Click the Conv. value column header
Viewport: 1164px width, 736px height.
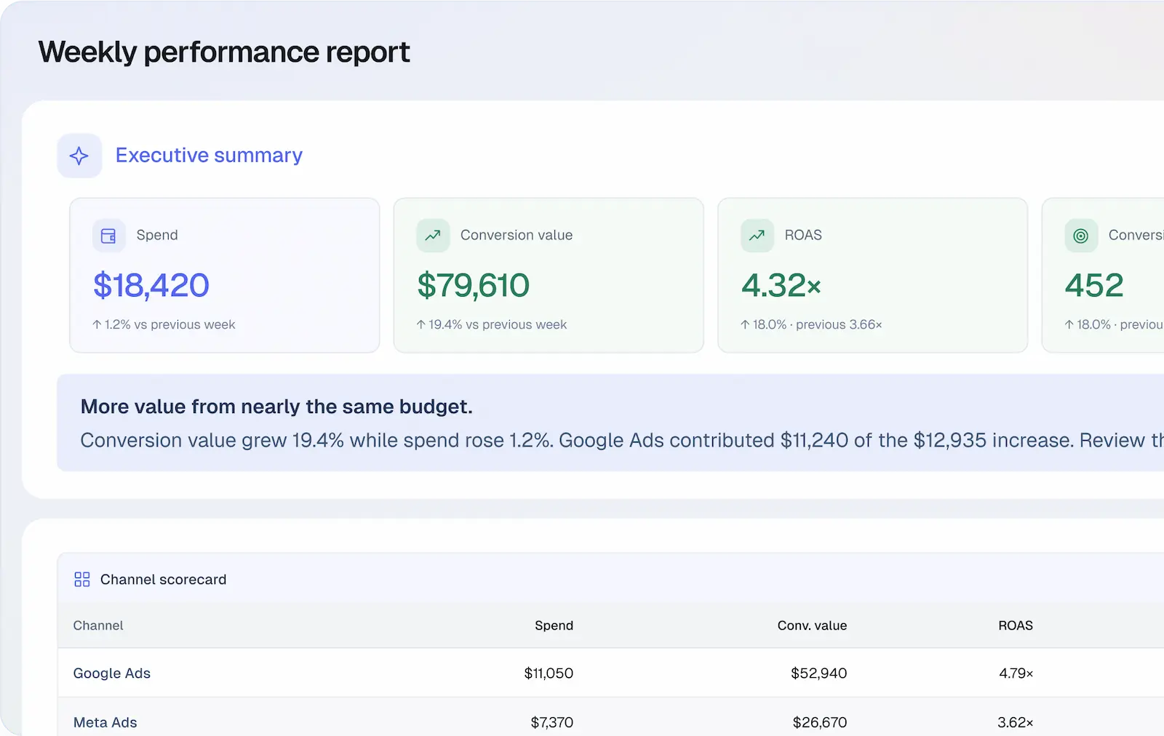(x=812, y=625)
